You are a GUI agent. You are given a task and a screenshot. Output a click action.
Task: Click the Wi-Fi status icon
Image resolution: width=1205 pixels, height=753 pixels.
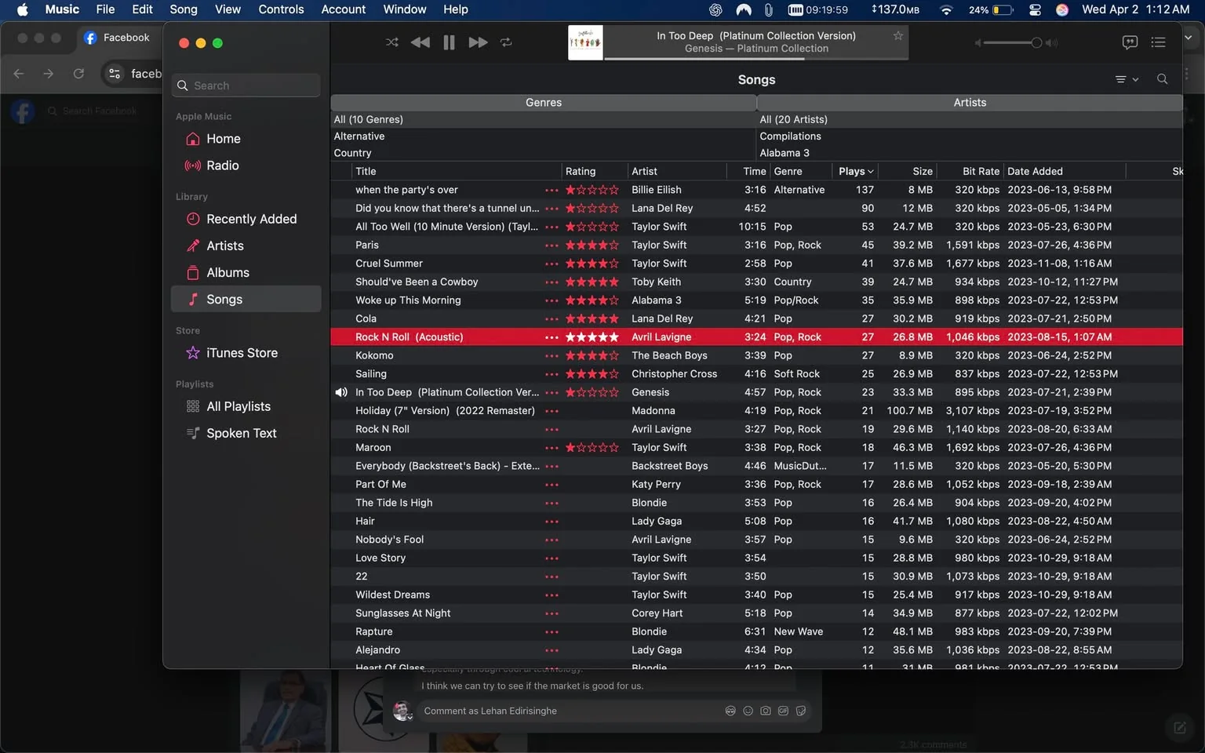click(946, 9)
